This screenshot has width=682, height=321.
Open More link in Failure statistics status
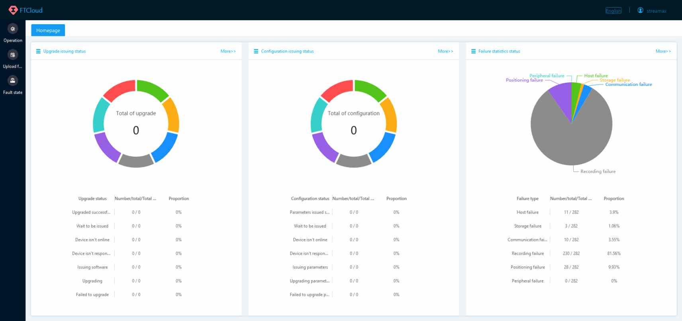pos(663,51)
